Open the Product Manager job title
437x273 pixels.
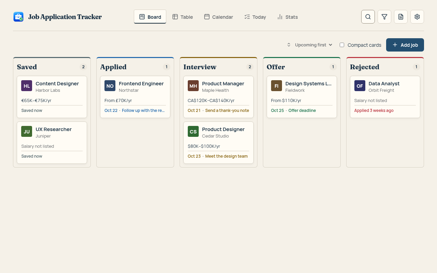[x=223, y=84]
